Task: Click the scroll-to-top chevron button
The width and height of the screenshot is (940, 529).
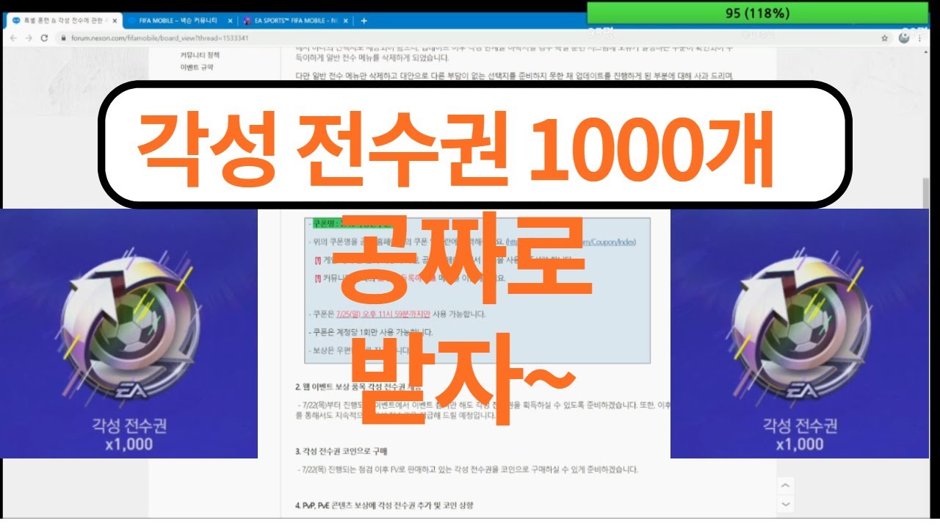Action: tap(786, 486)
